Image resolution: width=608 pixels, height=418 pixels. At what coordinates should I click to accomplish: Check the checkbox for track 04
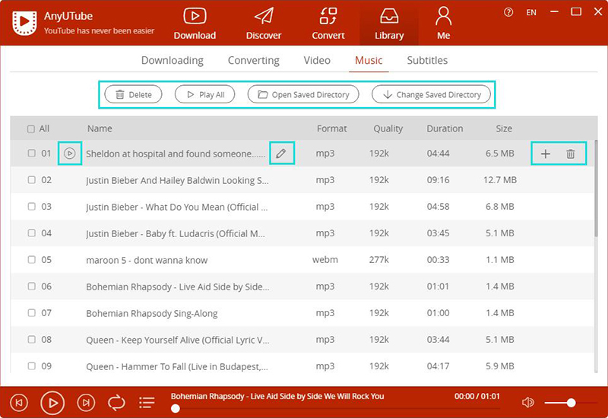[31, 233]
